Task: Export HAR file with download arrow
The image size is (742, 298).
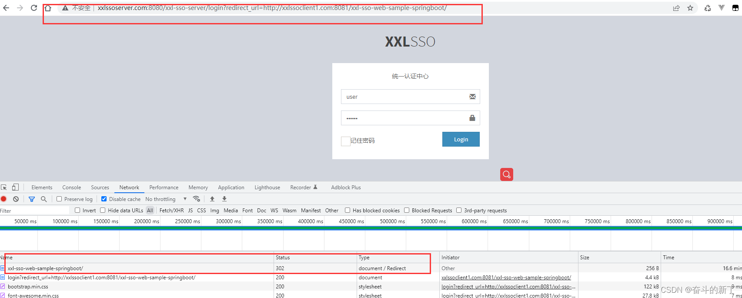Action: tap(224, 199)
